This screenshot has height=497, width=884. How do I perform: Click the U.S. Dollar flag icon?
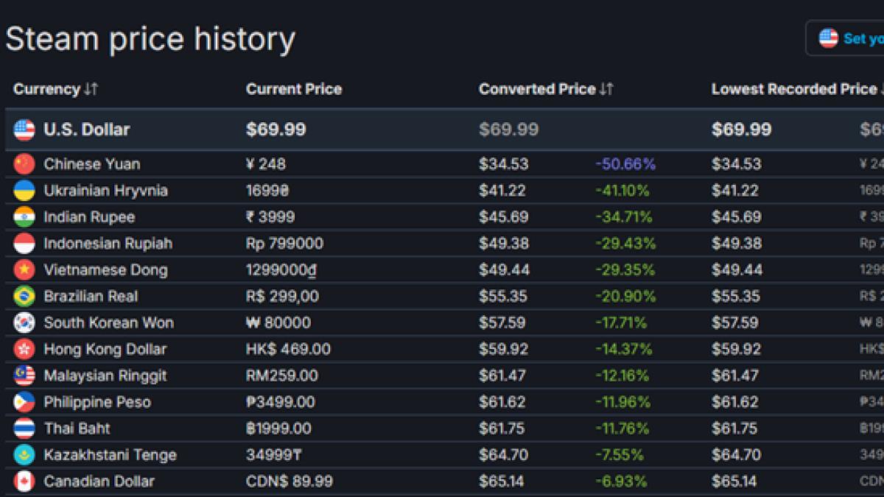[24, 130]
